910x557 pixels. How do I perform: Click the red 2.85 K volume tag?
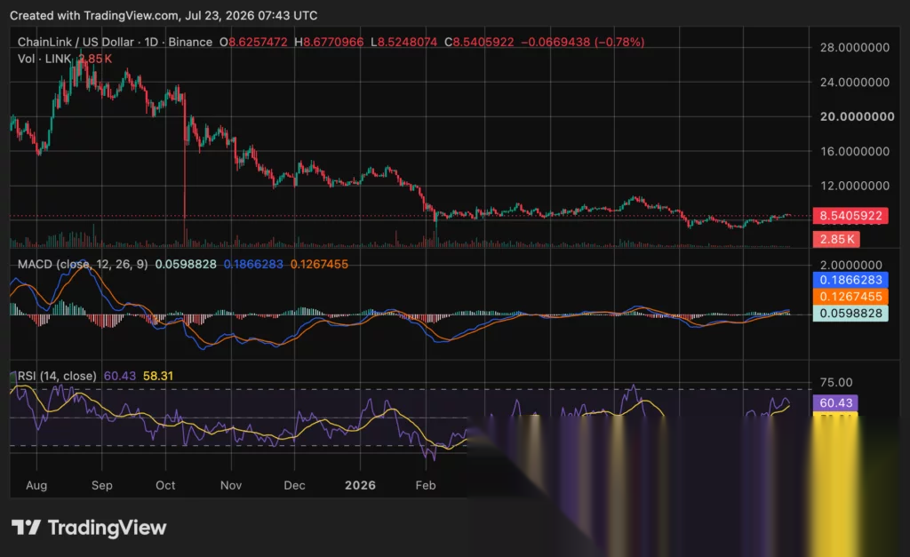click(836, 239)
